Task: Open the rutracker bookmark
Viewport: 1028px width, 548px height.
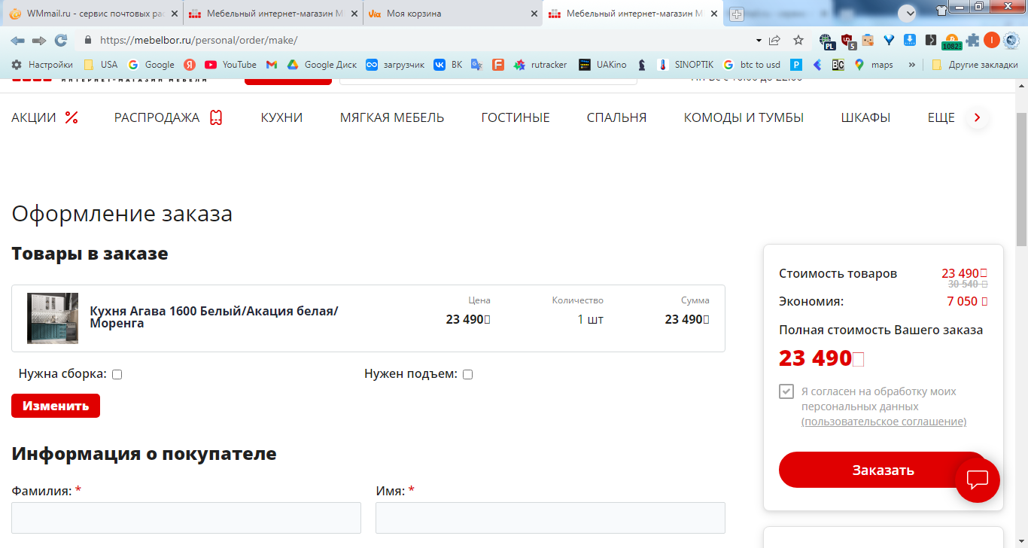Action: pos(540,65)
